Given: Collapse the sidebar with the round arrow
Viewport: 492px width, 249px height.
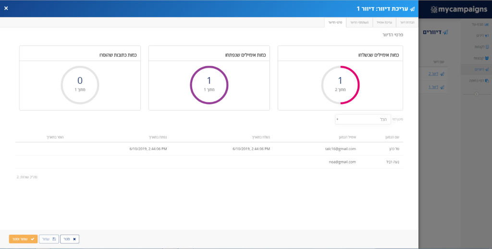Looking at the screenshot, I should 476,94.
